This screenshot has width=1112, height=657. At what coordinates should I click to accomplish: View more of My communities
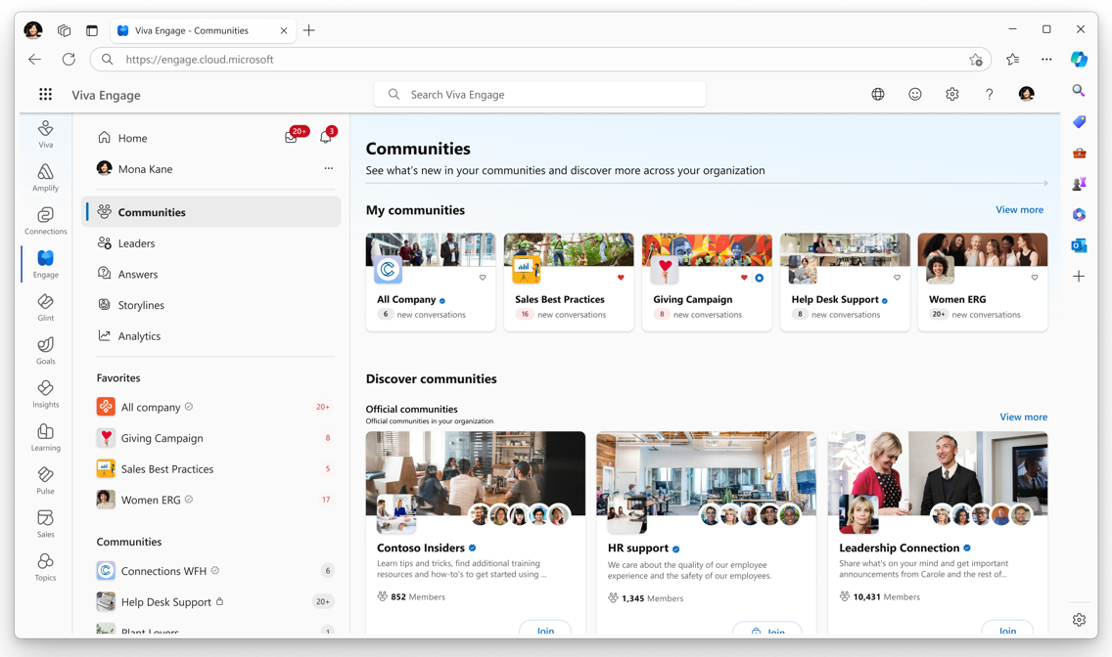coord(1019,209)
